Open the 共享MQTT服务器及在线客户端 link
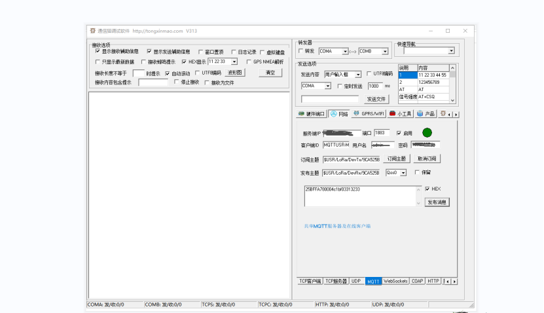544x313 pixels. pos(337,226)
